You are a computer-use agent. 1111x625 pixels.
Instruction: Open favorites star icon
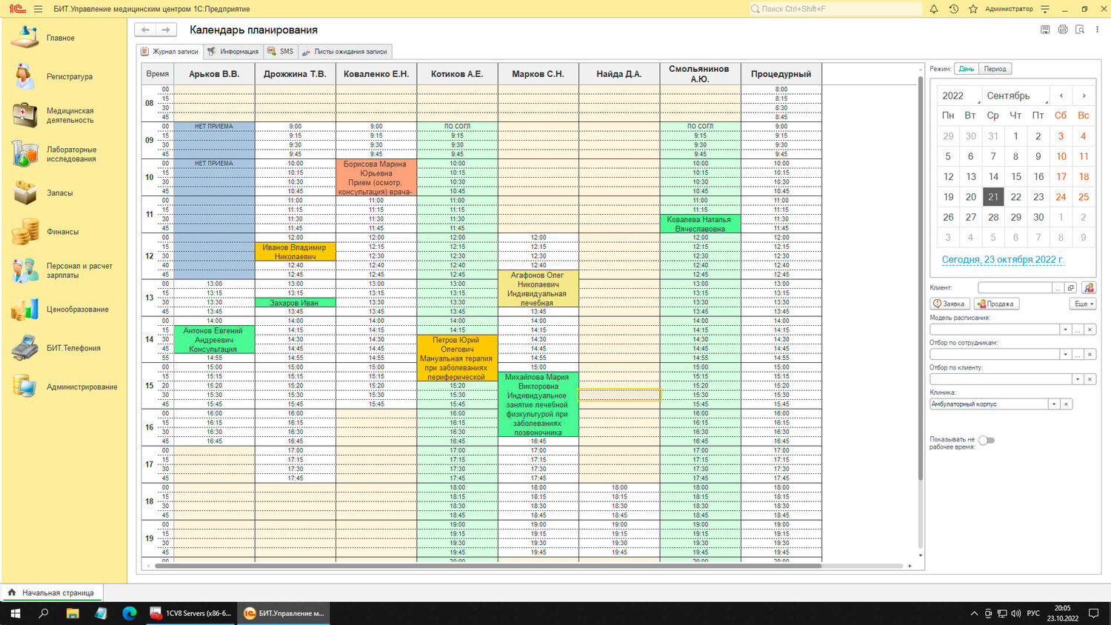tap(973, 9)
